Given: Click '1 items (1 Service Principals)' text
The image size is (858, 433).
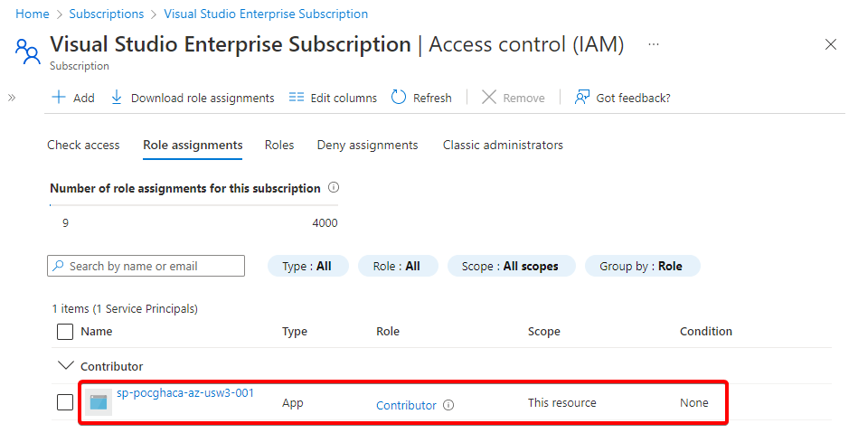Looking at the screenshot, I should pyautogui.click(x=125, y=309).
